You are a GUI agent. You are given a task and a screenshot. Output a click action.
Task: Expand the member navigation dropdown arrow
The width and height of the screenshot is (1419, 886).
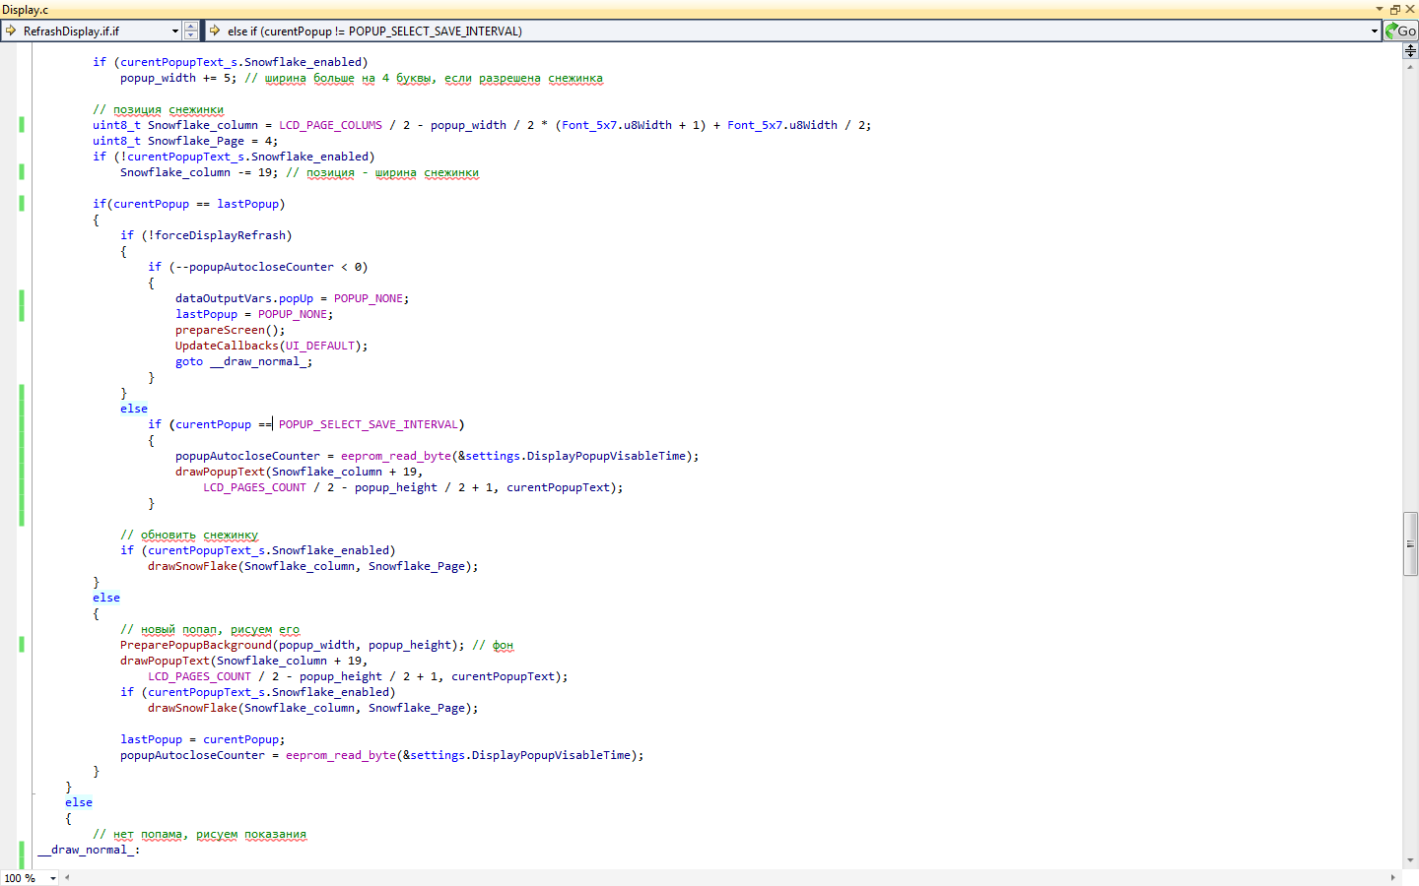pyautogui.click(x=1374, y=31)
